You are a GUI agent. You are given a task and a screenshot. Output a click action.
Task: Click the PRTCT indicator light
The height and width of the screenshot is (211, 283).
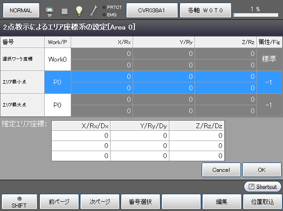[x=104, y=7]
